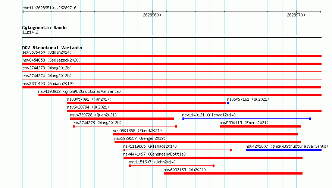
Task: Click the thin red glyph of nsv1151607
Action: 172,166
